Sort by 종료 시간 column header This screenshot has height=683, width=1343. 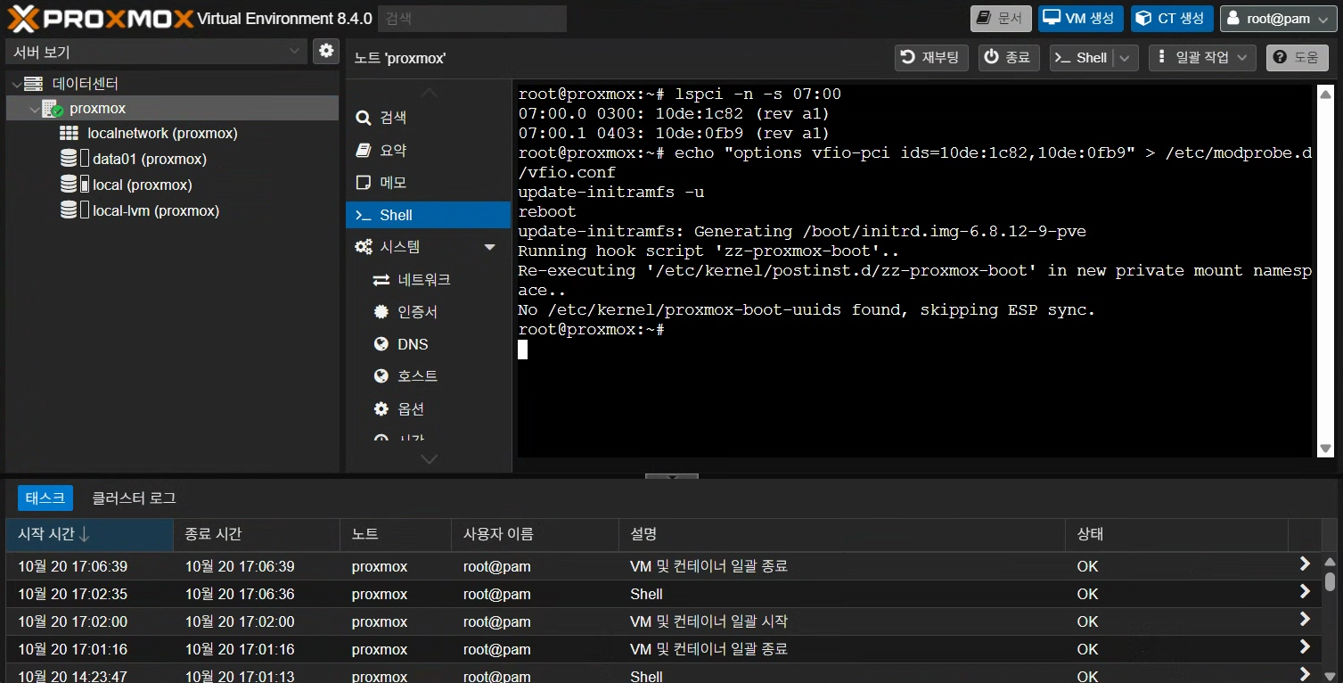[x=257, y=534]
